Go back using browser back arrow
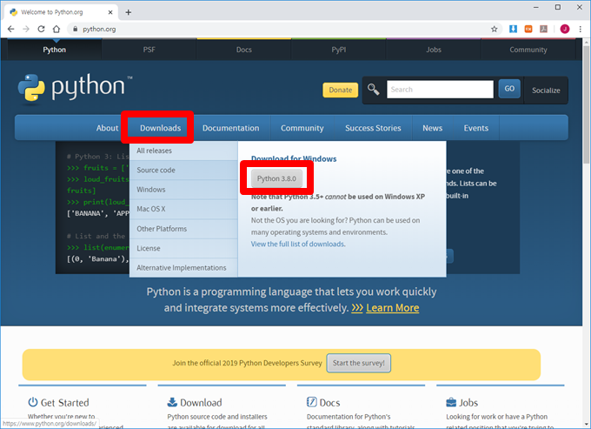591x429 pixels. [x=11, y=29]
